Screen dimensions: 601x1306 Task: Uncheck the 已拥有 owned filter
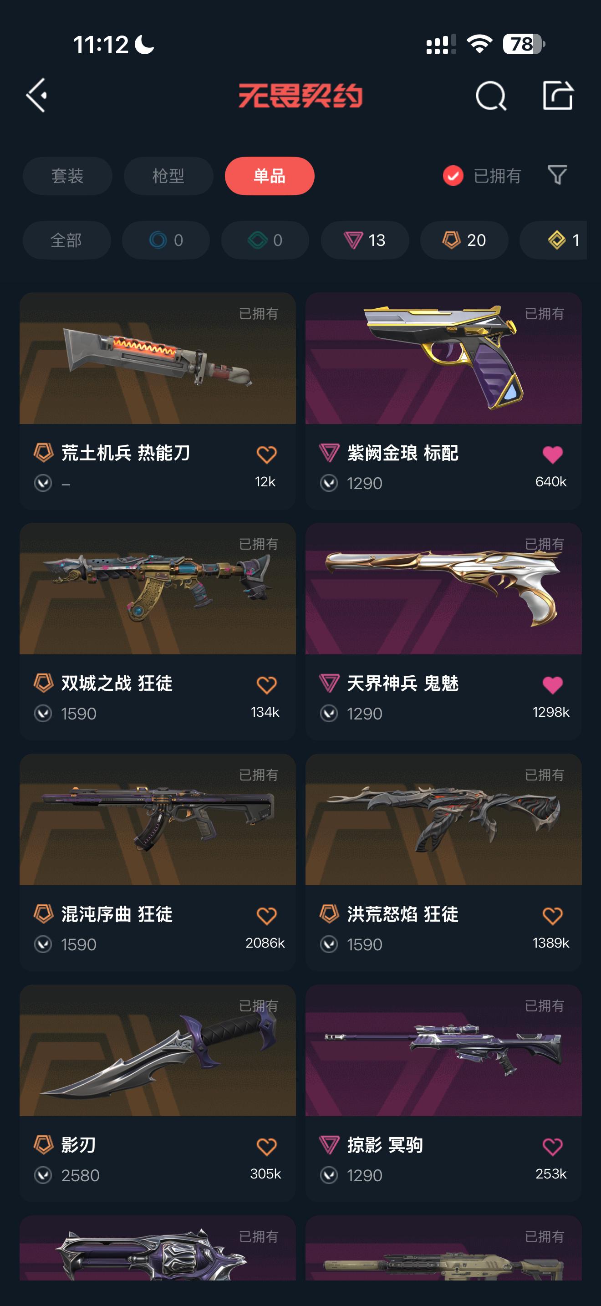[x=482, y=176]
